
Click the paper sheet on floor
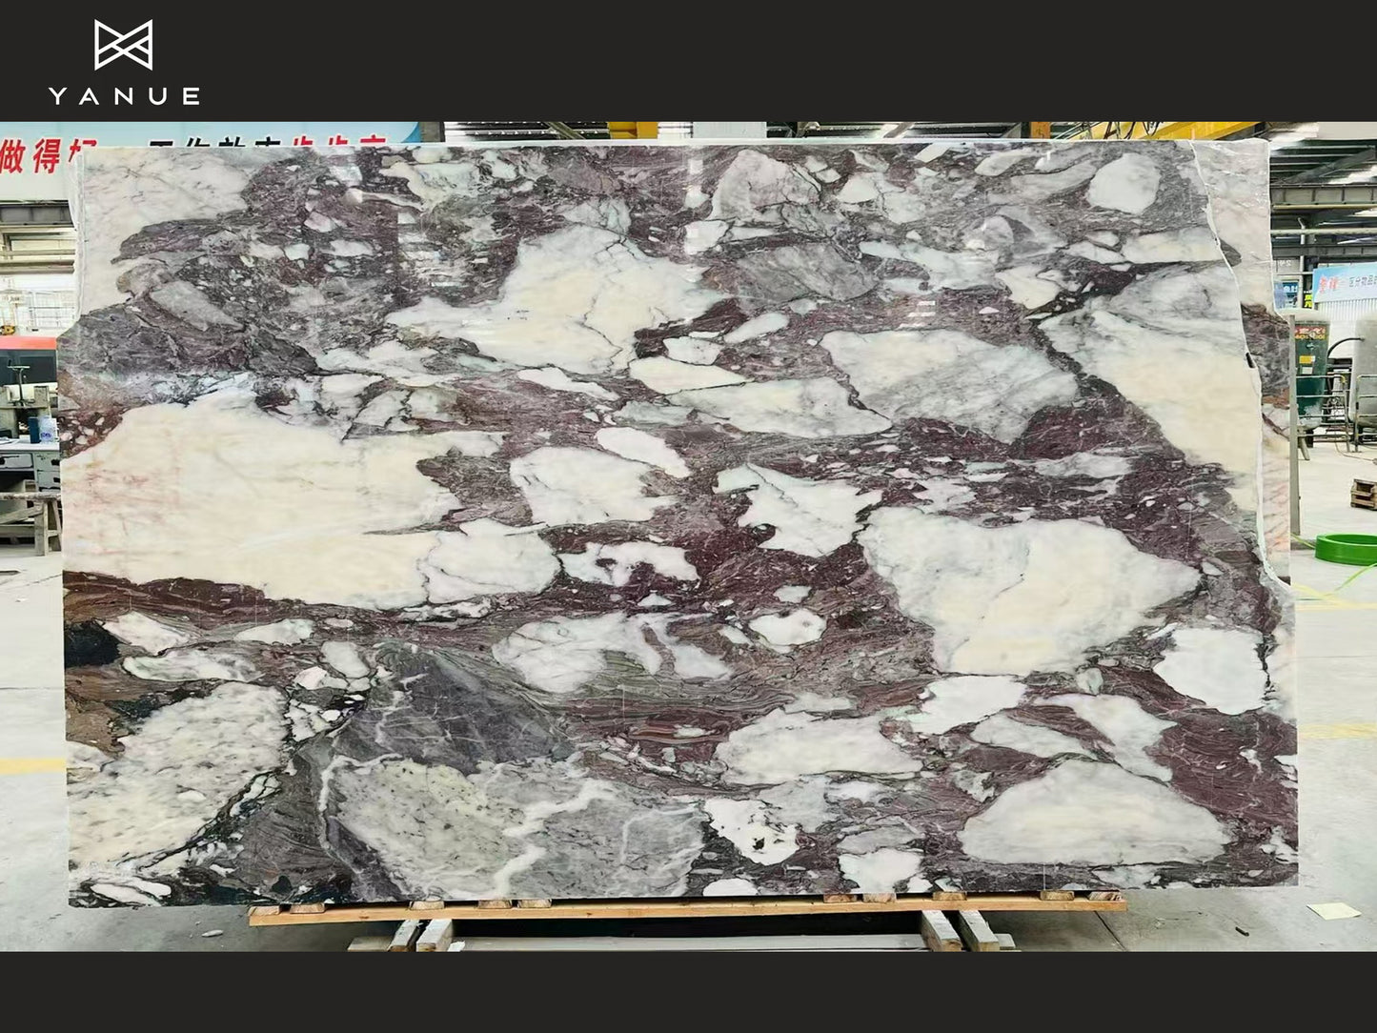click(x=1333, y=910)
